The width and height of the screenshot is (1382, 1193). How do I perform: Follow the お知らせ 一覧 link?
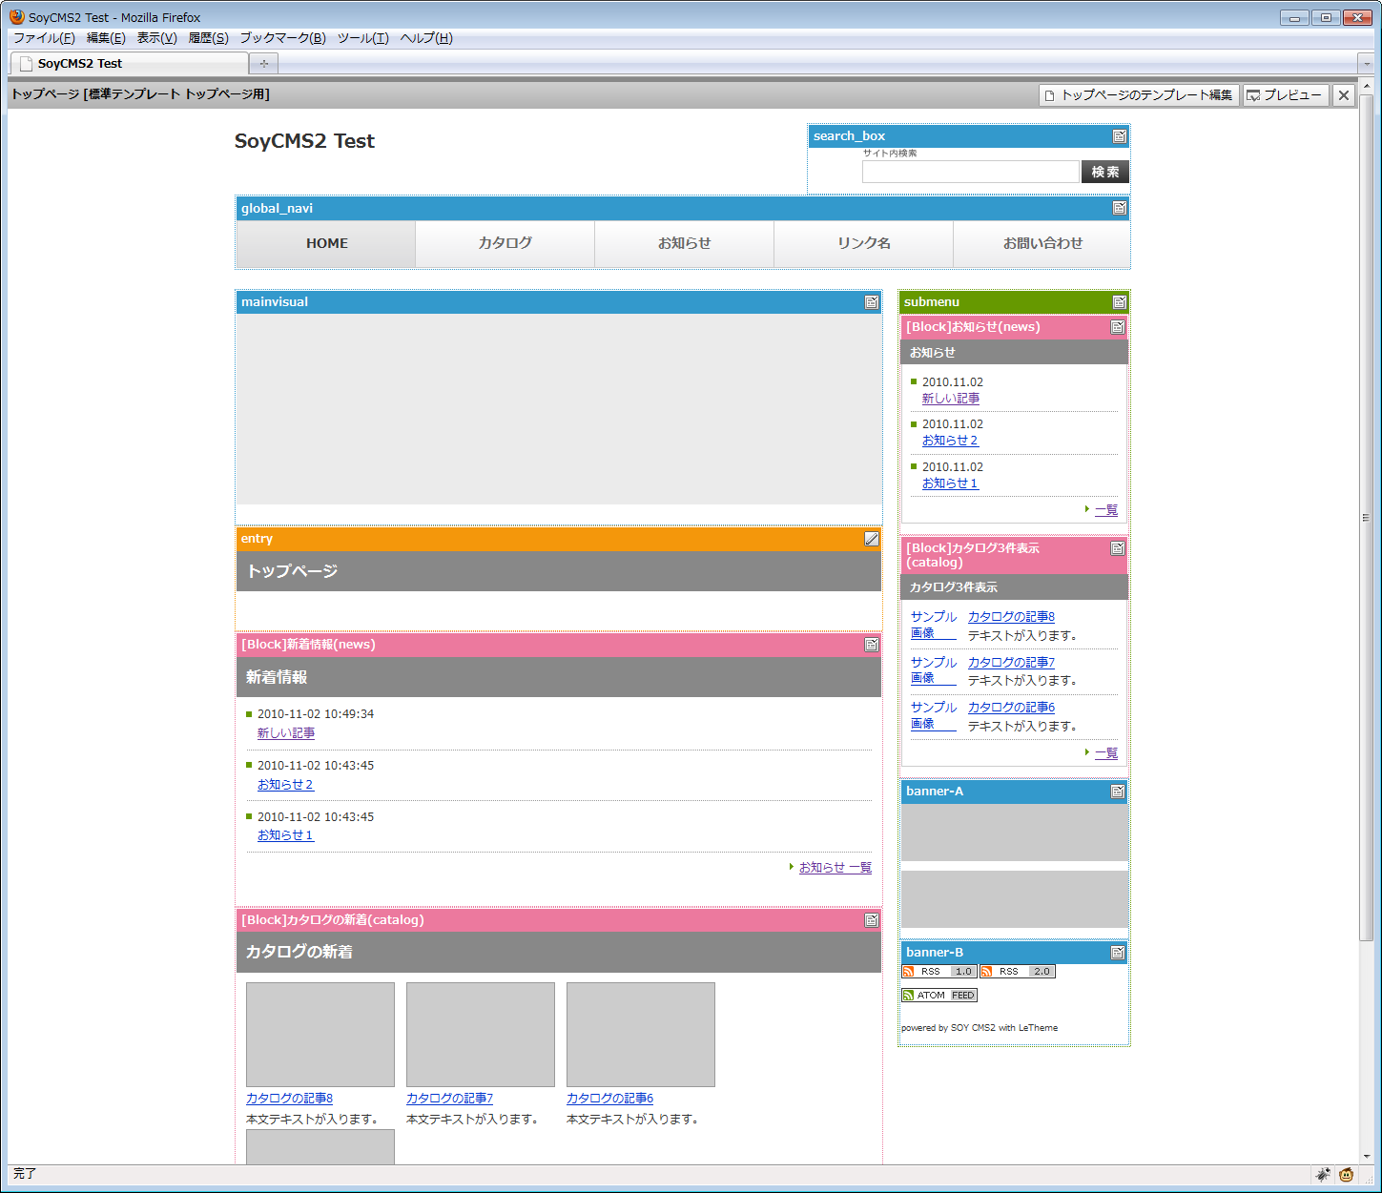(835, 868)
